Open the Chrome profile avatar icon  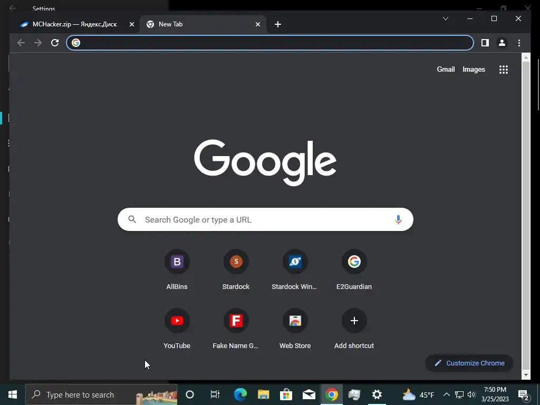(x=502, y=43)
